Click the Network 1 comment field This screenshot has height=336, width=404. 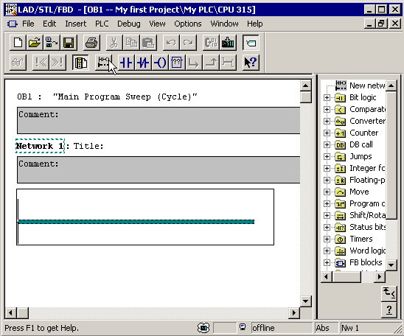tap(159, 170)
